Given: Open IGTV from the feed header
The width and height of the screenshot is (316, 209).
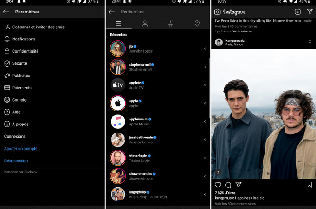Looking at the screenshot, I should point(297,12).
